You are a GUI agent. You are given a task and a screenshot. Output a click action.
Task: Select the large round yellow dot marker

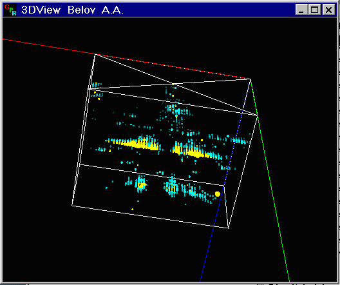(x=218, y=194)
